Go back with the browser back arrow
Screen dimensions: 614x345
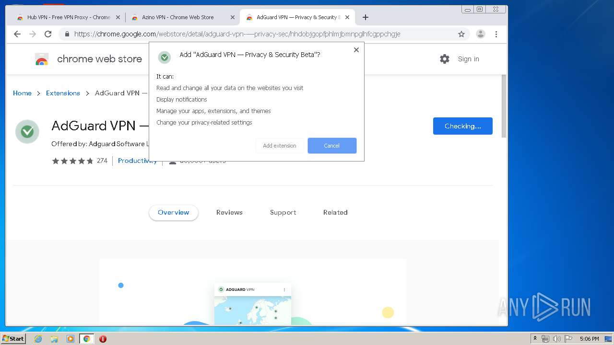click(x=17, y=34)
